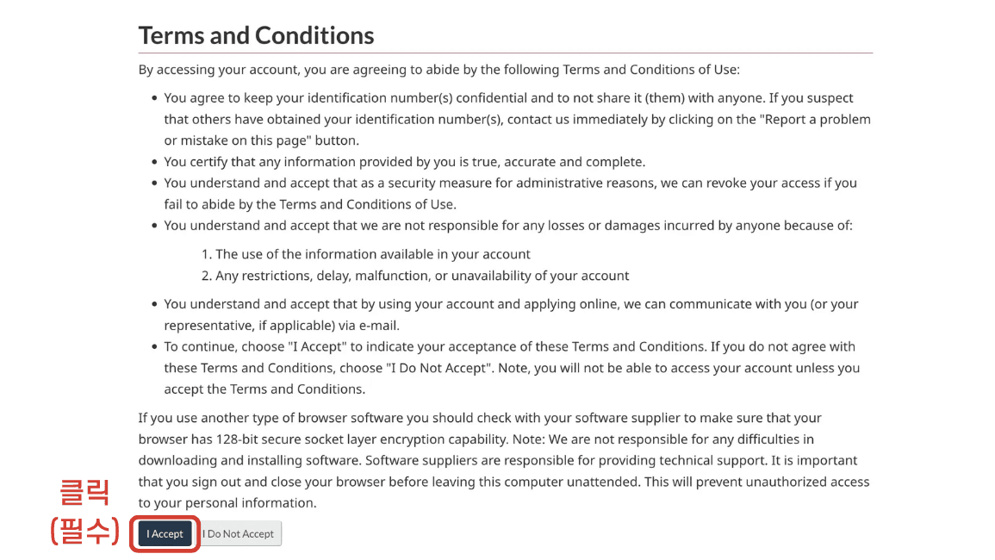Click the red Korean "클릭" annotation
The image size is (995, 560).
pos(84,493)
